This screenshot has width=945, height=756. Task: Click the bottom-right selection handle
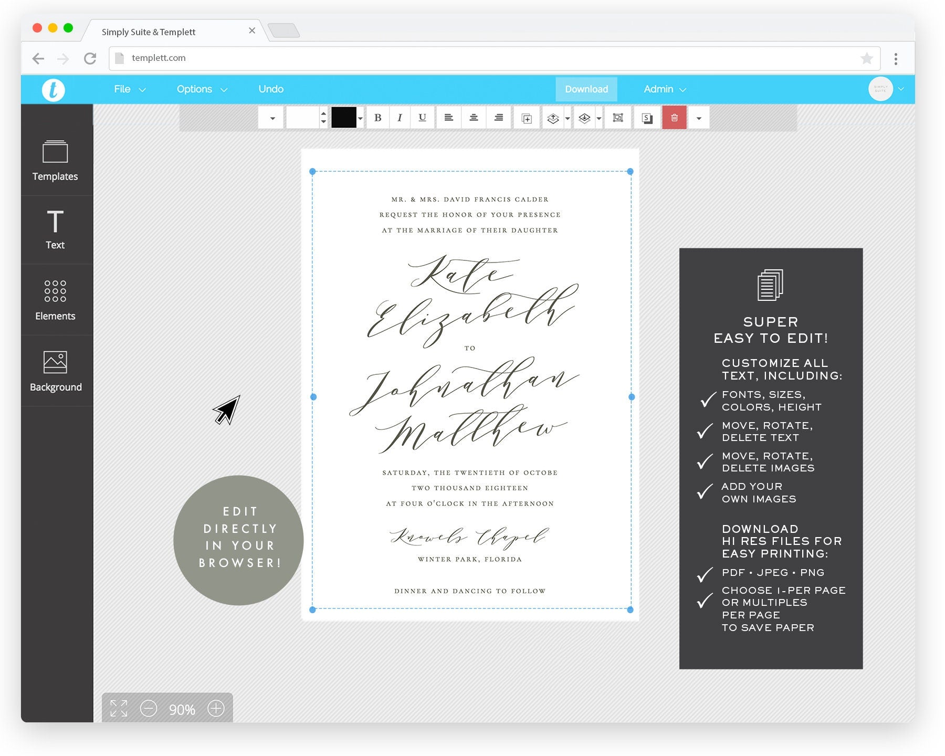(x=631, y=610)
